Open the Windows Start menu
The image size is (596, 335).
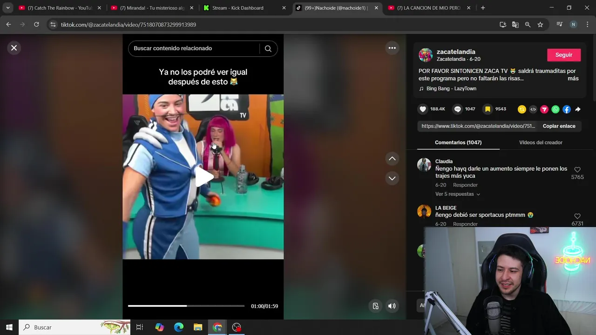tap(9, 327)
